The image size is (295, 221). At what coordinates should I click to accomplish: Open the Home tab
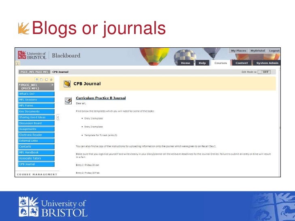coord(186,63)
